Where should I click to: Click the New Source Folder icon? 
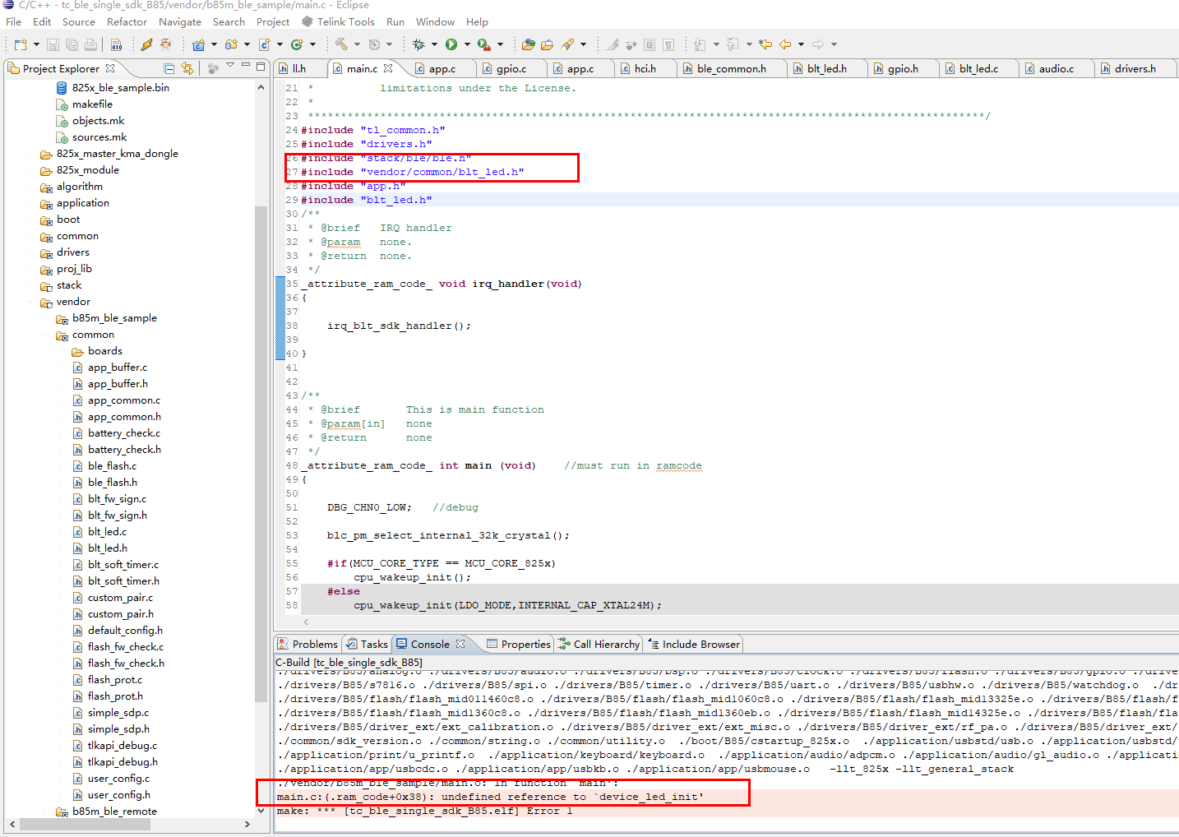point(231,44)
